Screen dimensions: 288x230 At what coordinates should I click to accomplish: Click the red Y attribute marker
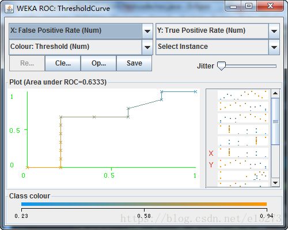[x=211, y=164]
